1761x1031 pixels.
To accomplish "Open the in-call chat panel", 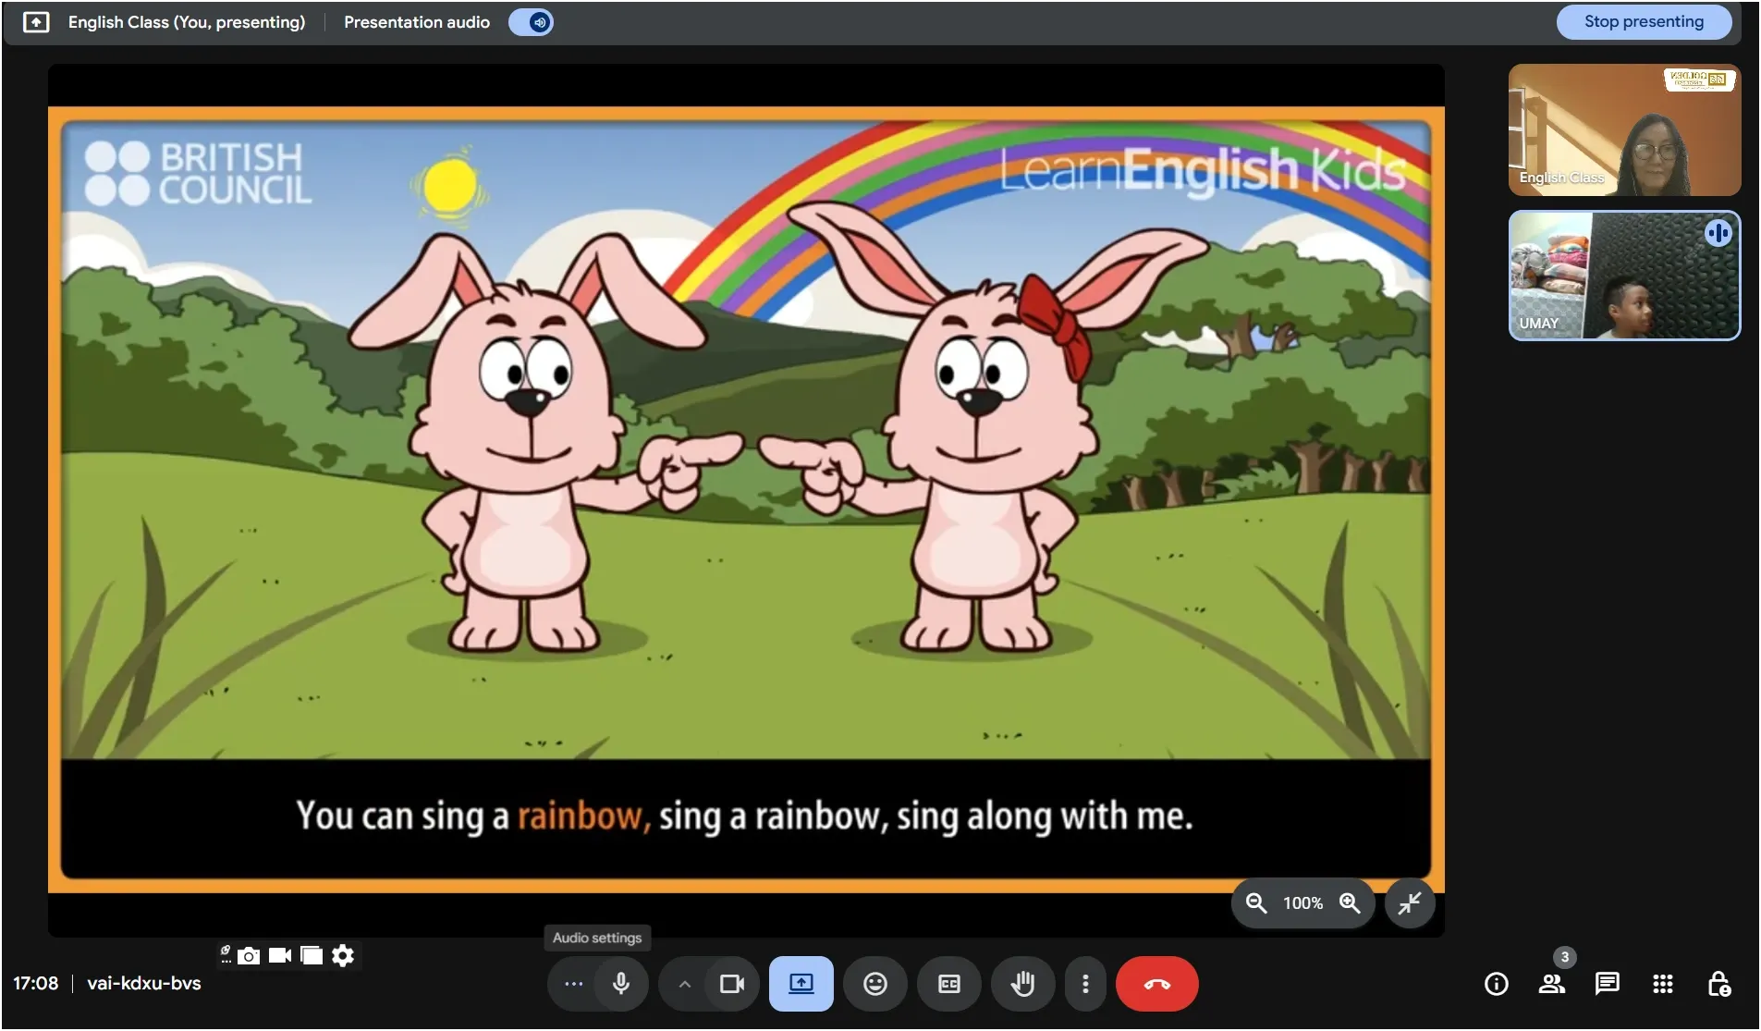I will click(x=1607, y=983).
